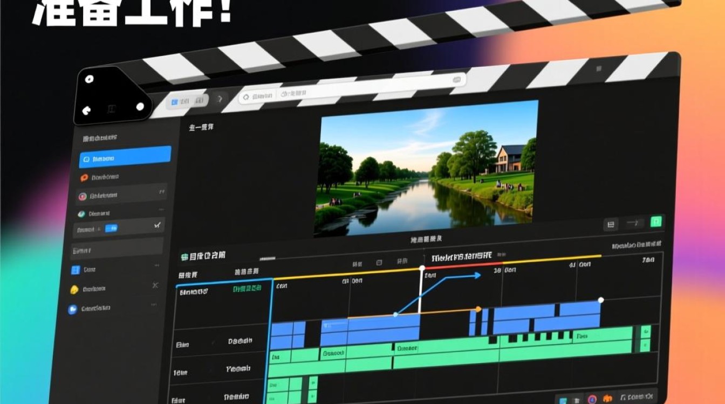Select the landscape video preview
Viewport: 725px width, 404px height.
[427, 169]
